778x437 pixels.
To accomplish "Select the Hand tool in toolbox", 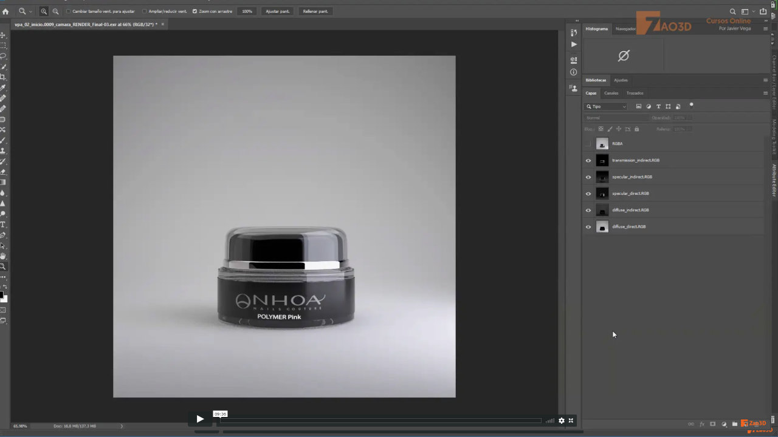I will coord(3,256).
